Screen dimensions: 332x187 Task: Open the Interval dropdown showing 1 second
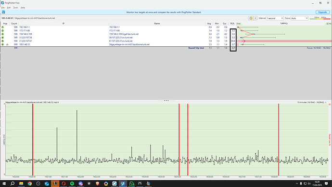tap(275, 18)
